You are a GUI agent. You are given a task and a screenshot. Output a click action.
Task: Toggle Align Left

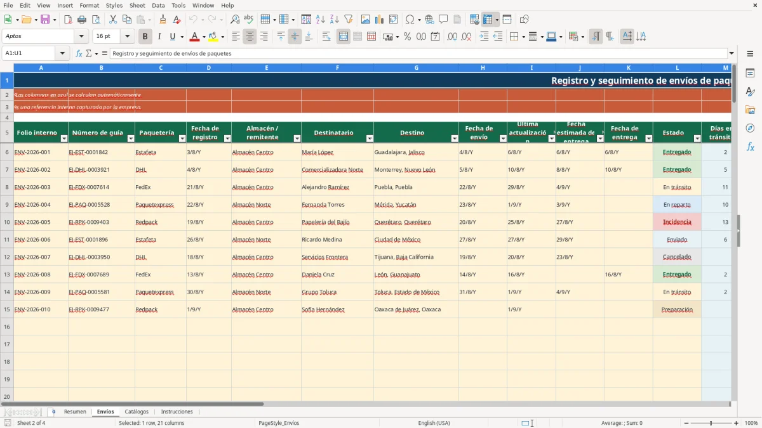tap(236, 37)
